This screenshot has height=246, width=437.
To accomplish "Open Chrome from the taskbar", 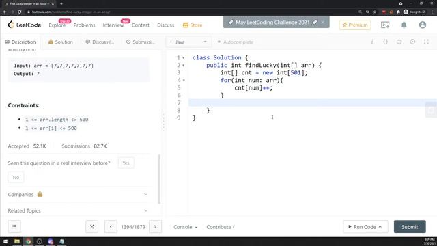I will coord(28,241).
